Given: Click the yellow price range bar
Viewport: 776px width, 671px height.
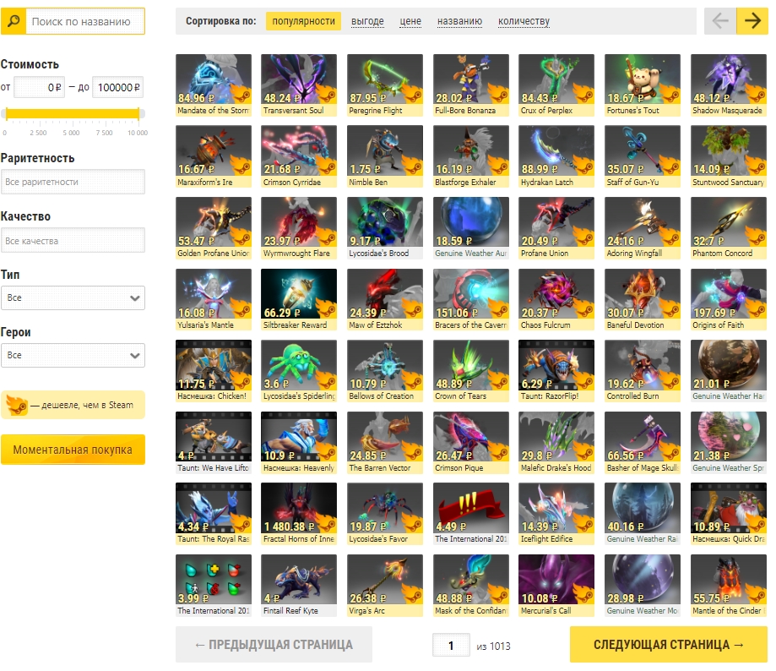Looking at the screenshot, I should 73,113.
